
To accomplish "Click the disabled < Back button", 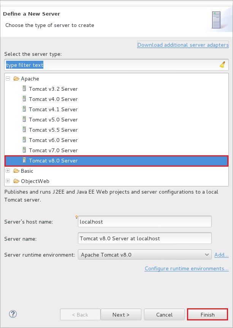I will (x=80, y=315).
